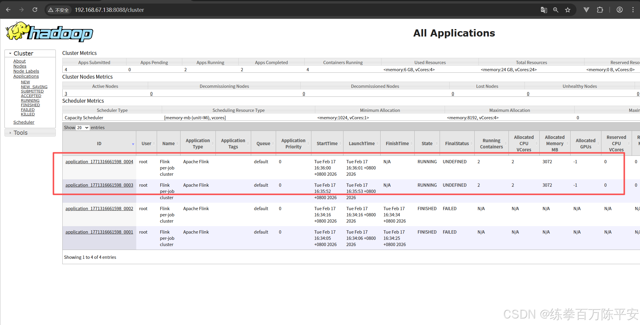Click the Hadoop elephant logo

click(x=49, y=31)
